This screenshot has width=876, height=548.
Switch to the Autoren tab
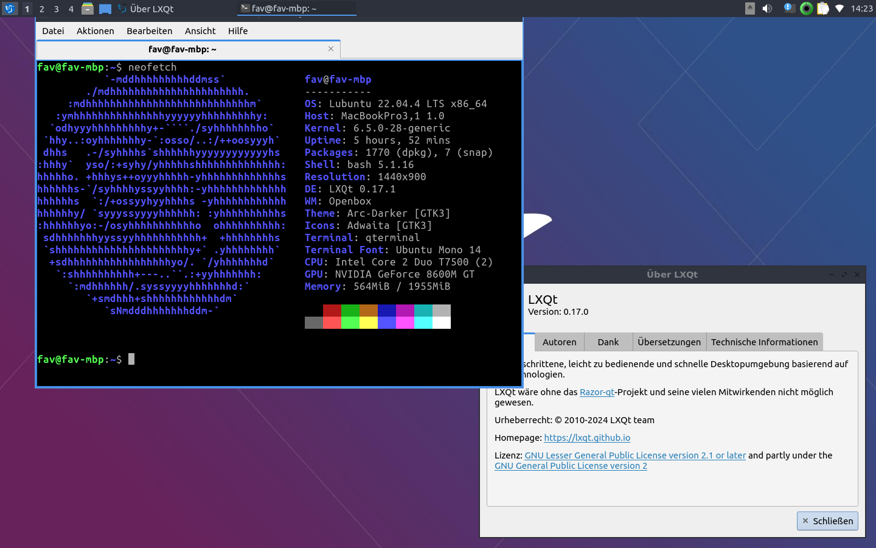(559, 342)
